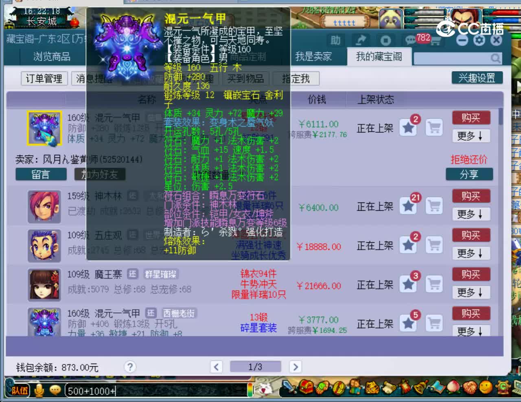Screen dimensions: 521x402
Task: Open the 助 helper icon in header
Action: pyautogui.click(x=335, y=40)
